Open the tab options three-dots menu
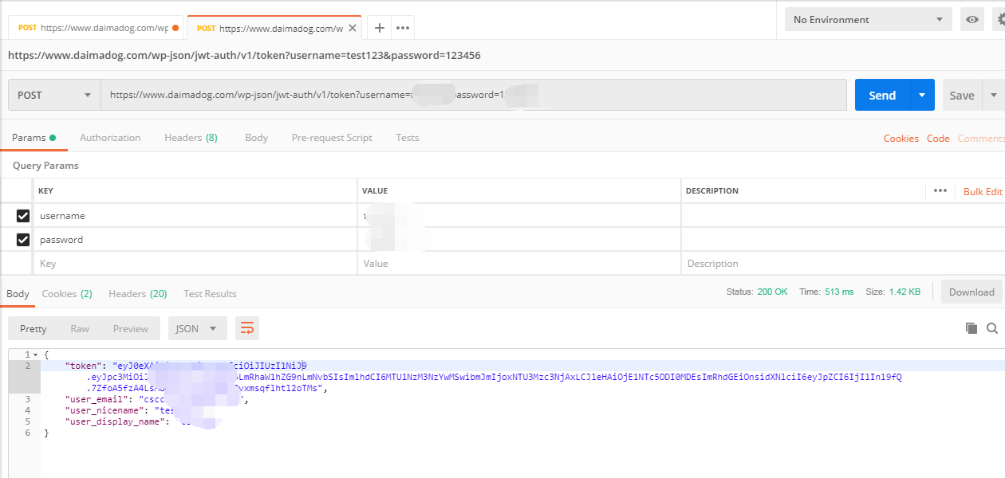The height and width of the screenshot is (478, 1005). point(403,28)
